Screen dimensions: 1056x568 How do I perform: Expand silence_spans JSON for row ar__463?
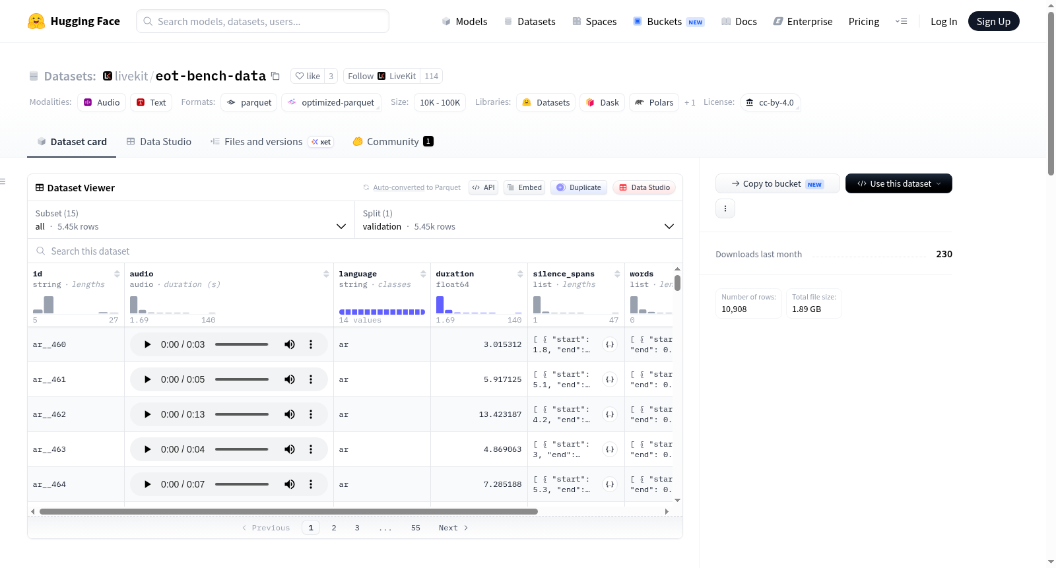coord(610,449)
